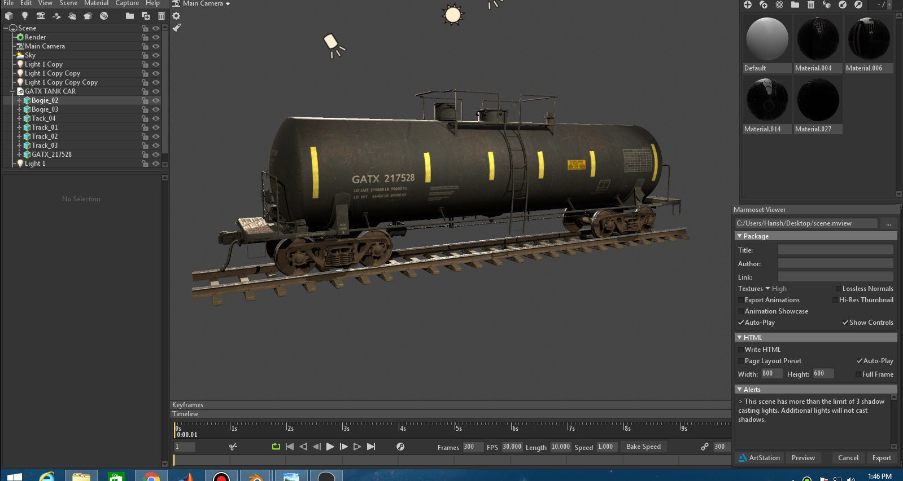Toggle lock on the Main Camera row
Viewport: 903px width, 481px height.
point(145,46)
